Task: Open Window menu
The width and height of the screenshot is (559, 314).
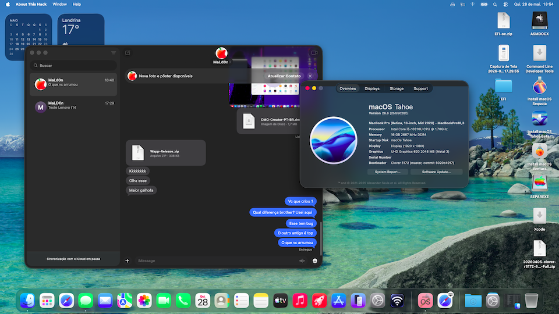Action: (59, 4)
